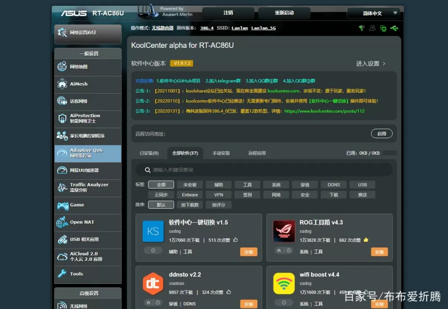Install the ddnsto plugin

[x=249, y=304]
